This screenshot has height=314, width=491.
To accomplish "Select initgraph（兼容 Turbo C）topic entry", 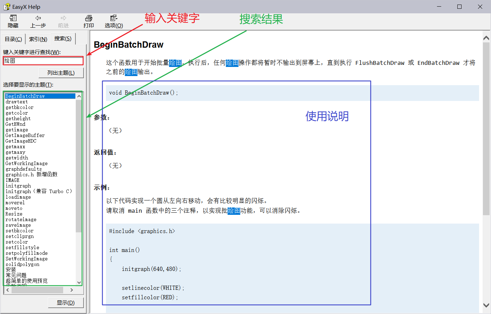I will pos(39,191).
